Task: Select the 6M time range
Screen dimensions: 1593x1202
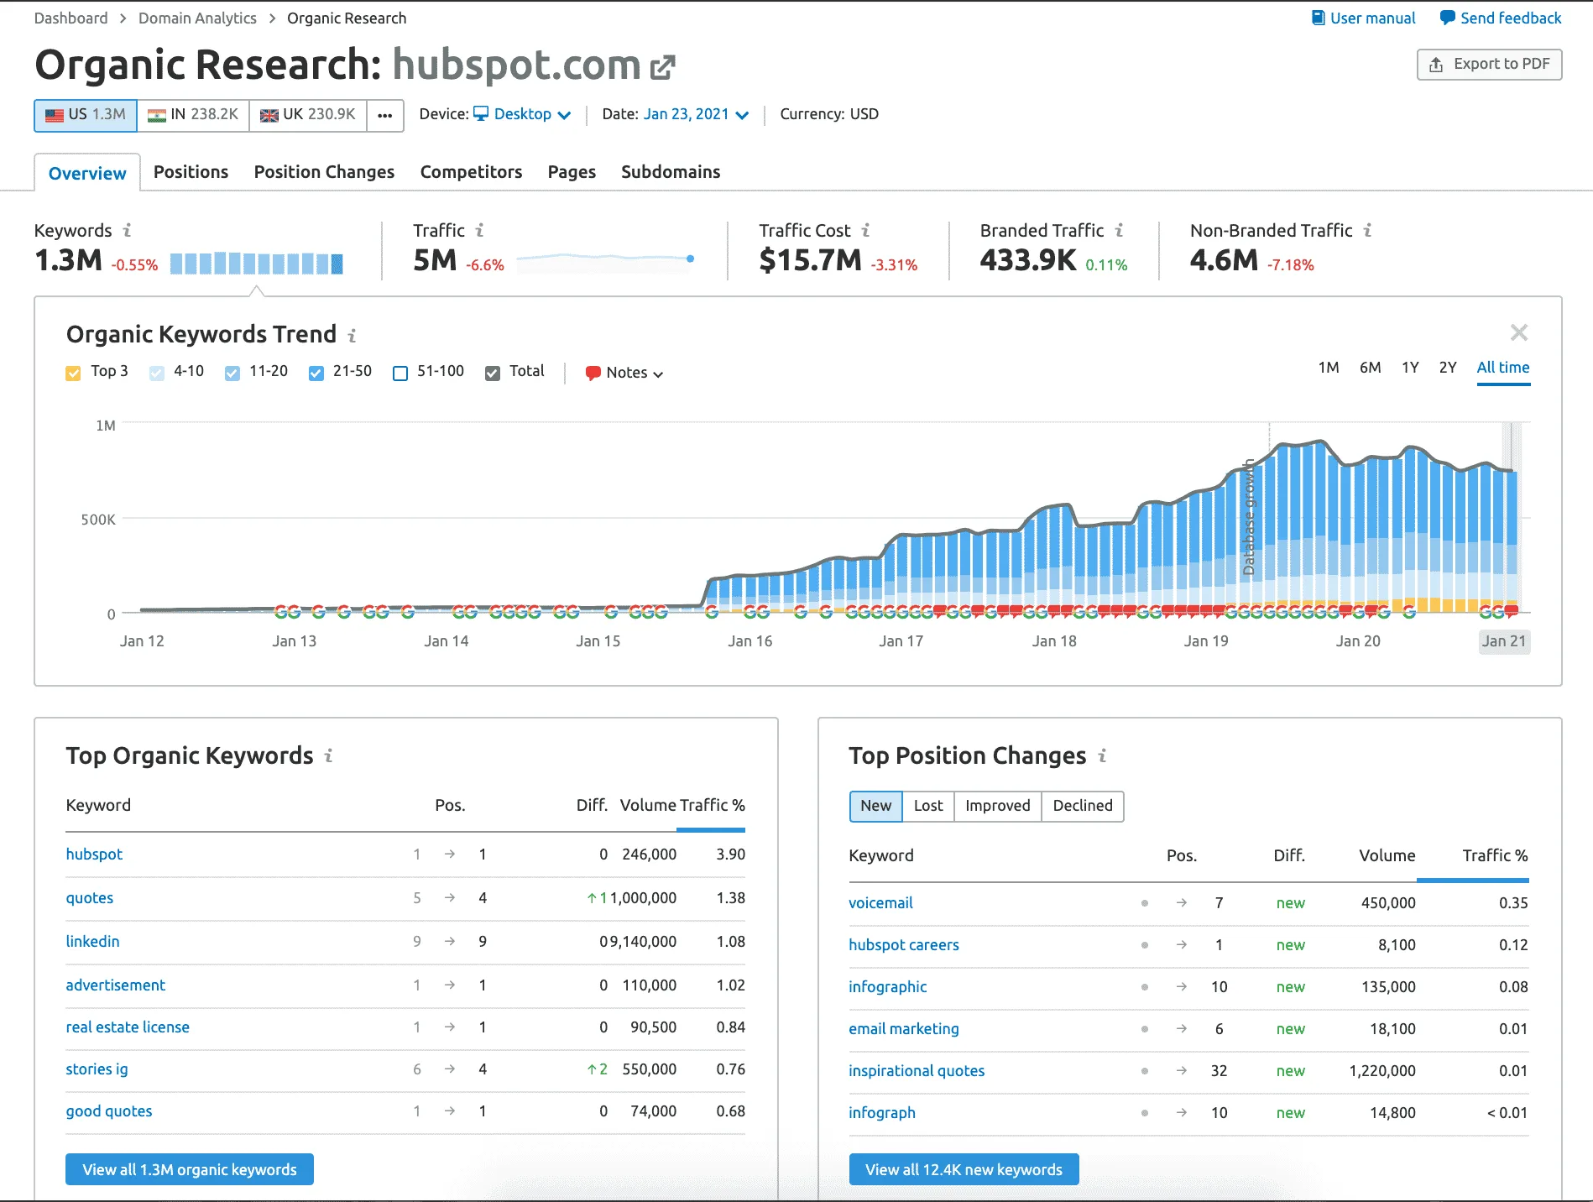Action: tap(1371, 368)
